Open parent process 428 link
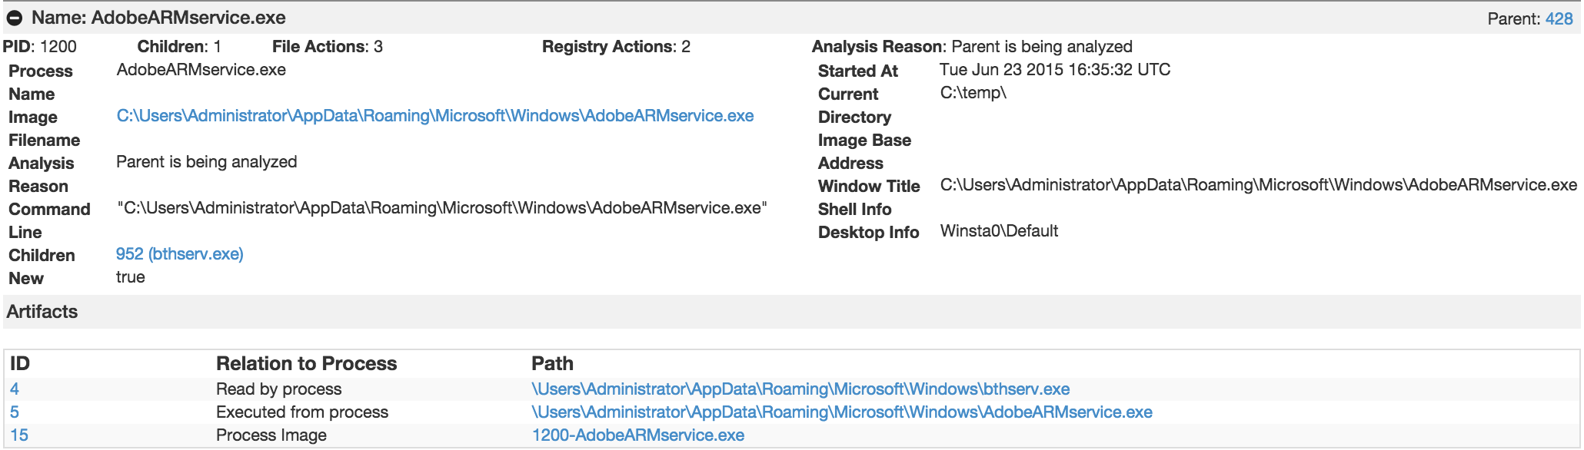Viewport: 1584px width, 450px height. click(x=1559, y=18)
